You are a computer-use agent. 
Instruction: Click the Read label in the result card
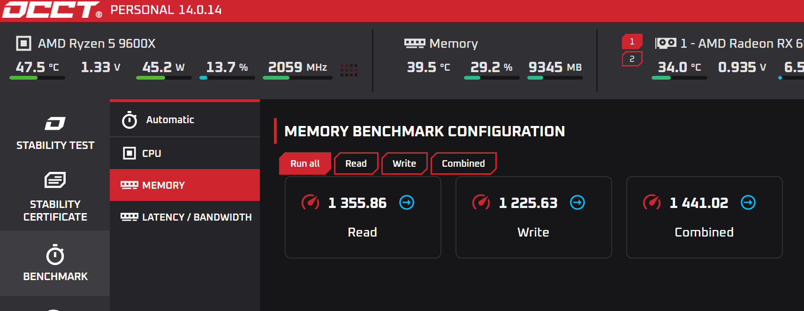tap(362, 232)
